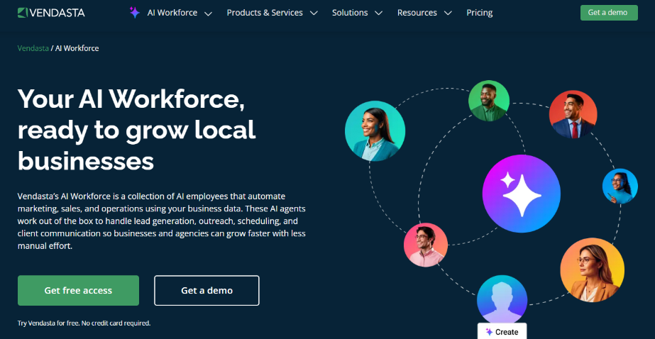Select the woman with glasses on orange avatar
Image resolution: width=655 pixels, height=339 pixels.
[592, 270]
